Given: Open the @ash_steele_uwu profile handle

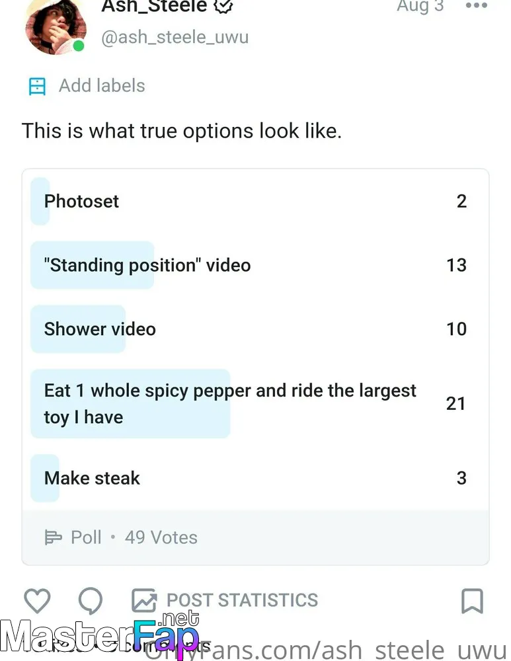Looking at the screenshot, I should pos(175,37).
